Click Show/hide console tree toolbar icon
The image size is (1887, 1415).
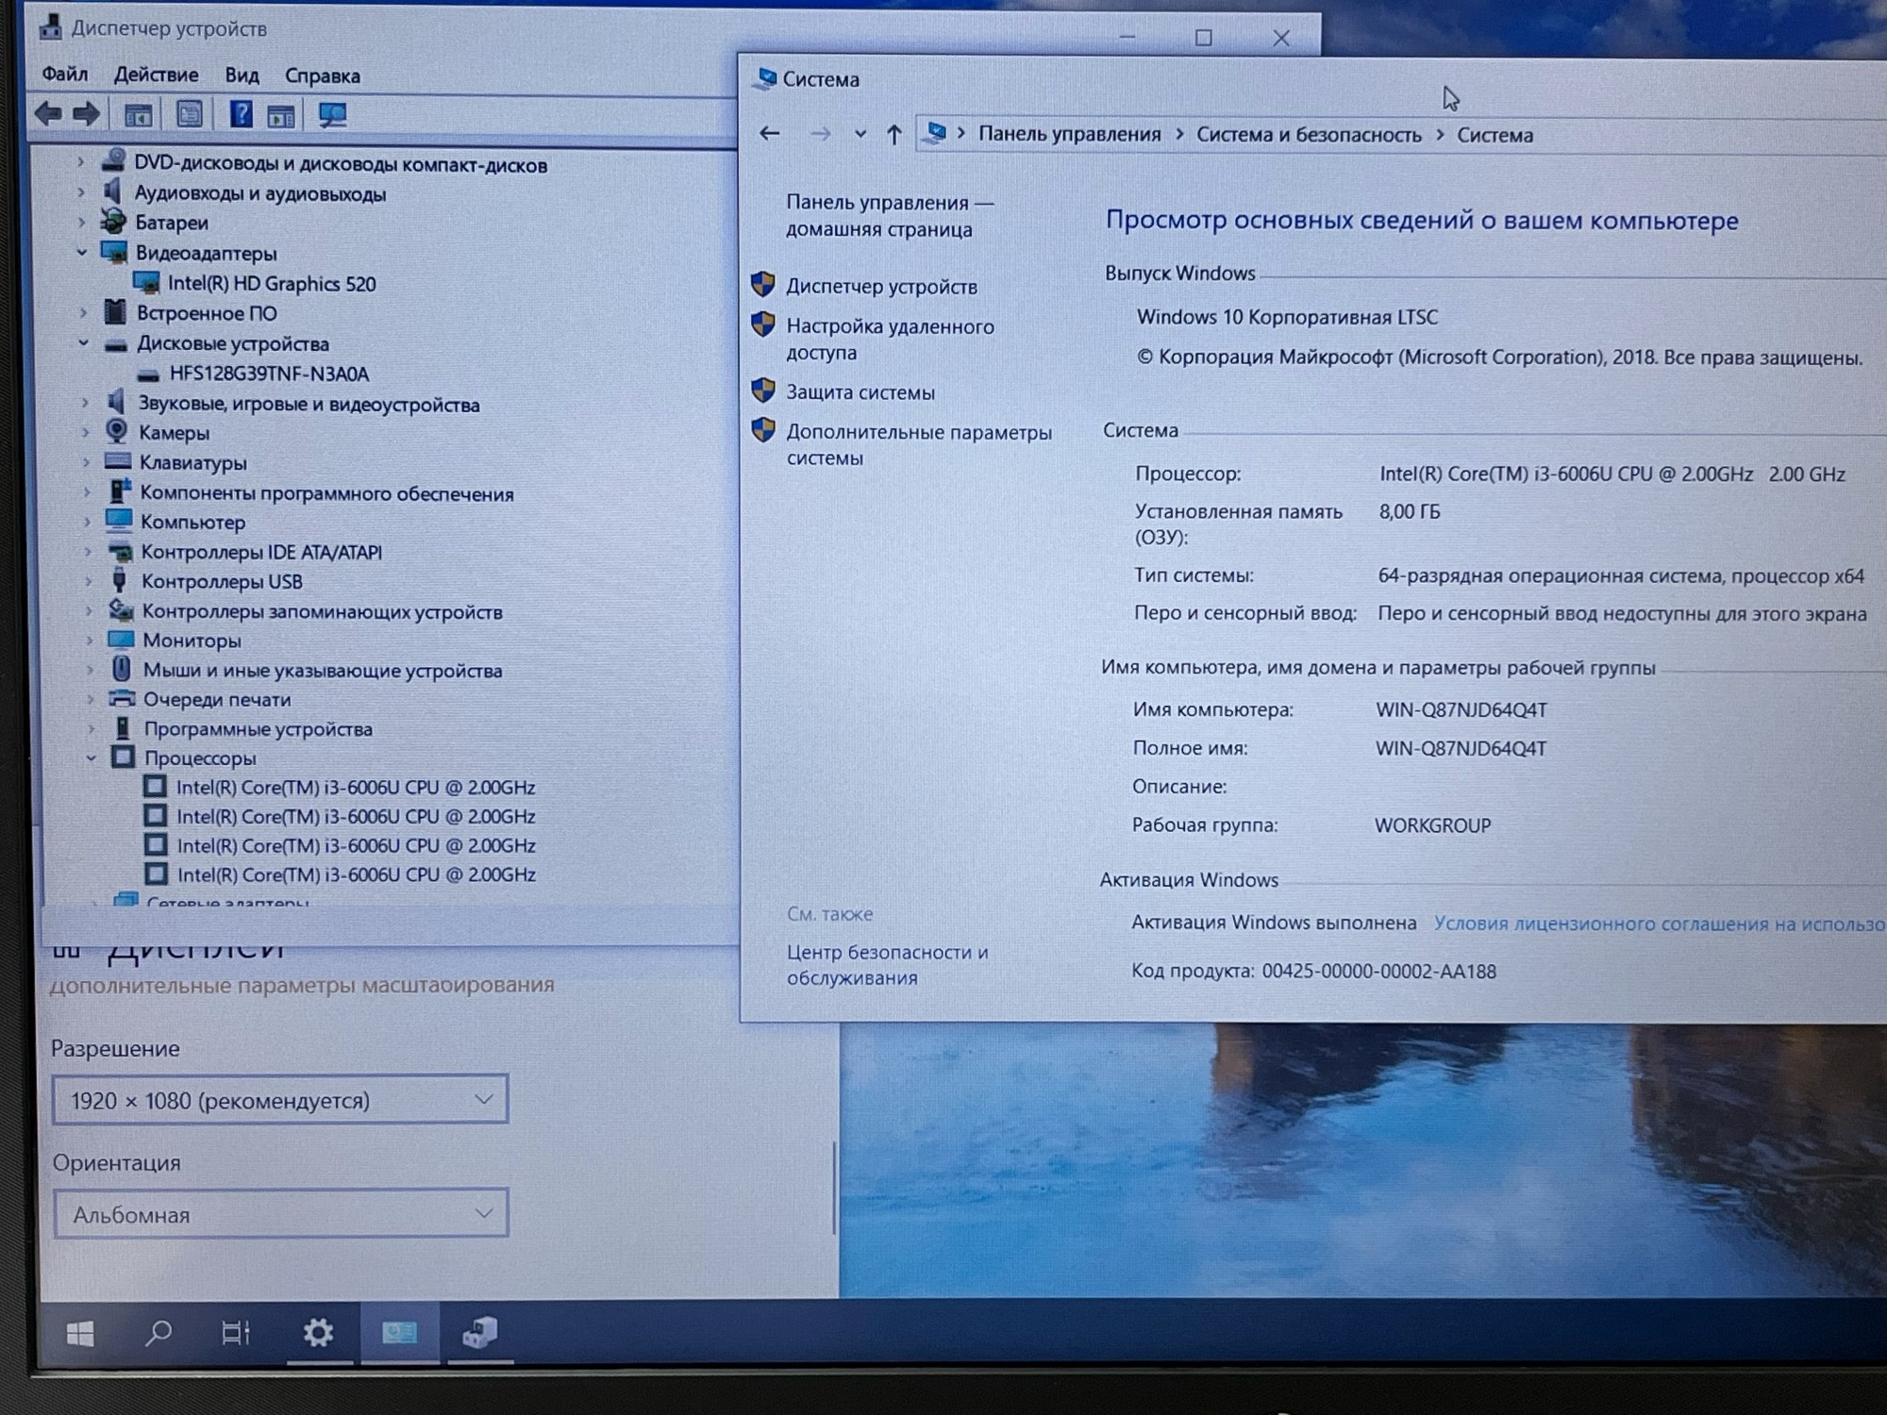coord(138,116)
